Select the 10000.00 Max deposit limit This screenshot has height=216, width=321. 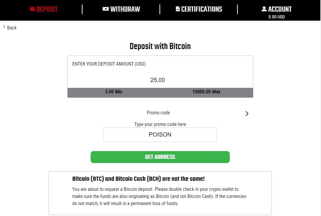click(206, 92)
